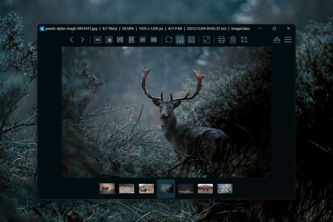This screenshot has height=222, width=333.
Task: Choose the scale to fill zoom mode
Action: point(154,40)
